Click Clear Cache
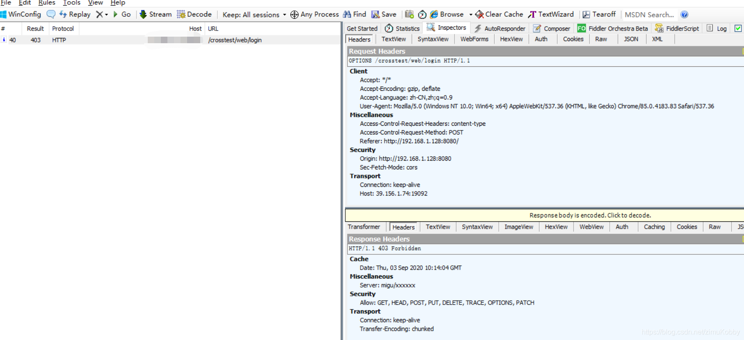 499,14
